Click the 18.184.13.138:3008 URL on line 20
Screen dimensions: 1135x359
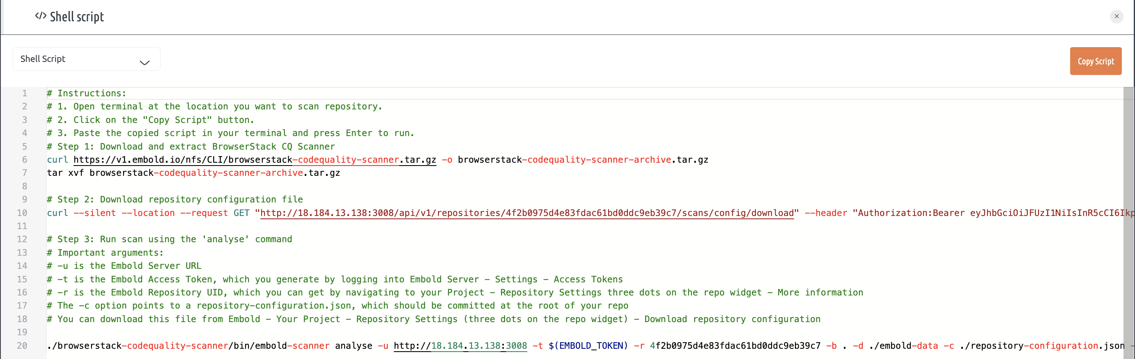460,346
